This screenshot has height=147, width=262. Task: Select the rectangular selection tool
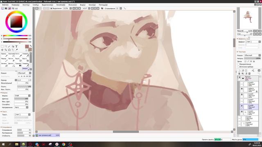pos(2,47)
